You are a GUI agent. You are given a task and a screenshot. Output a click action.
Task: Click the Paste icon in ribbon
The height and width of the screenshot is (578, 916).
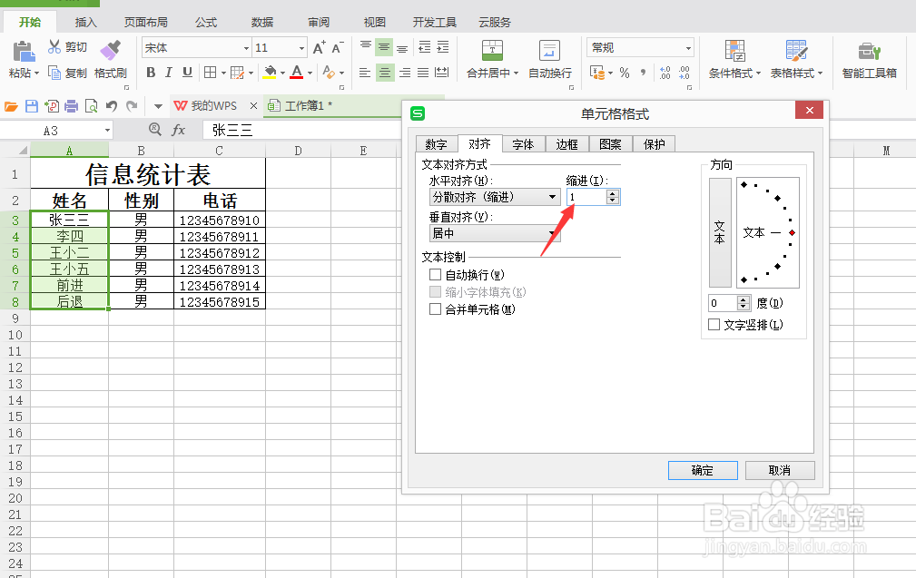pos(24,52)
